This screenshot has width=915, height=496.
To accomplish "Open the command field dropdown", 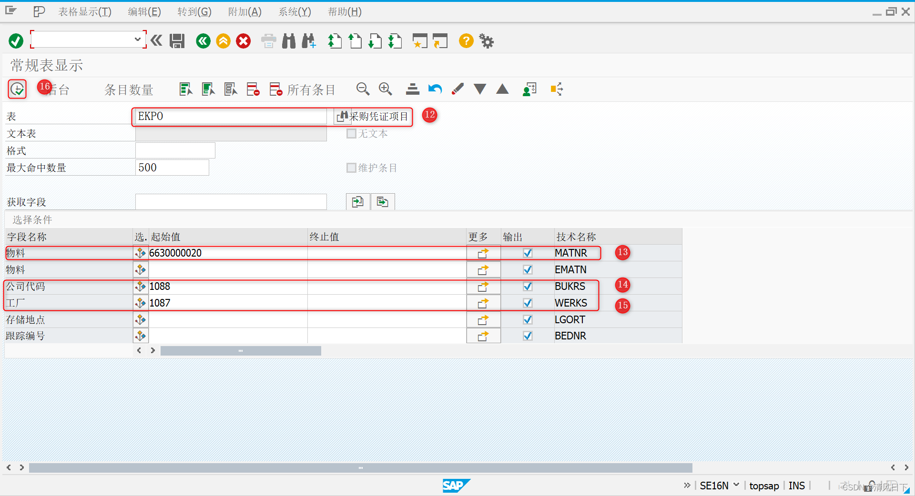I will 138,40.
